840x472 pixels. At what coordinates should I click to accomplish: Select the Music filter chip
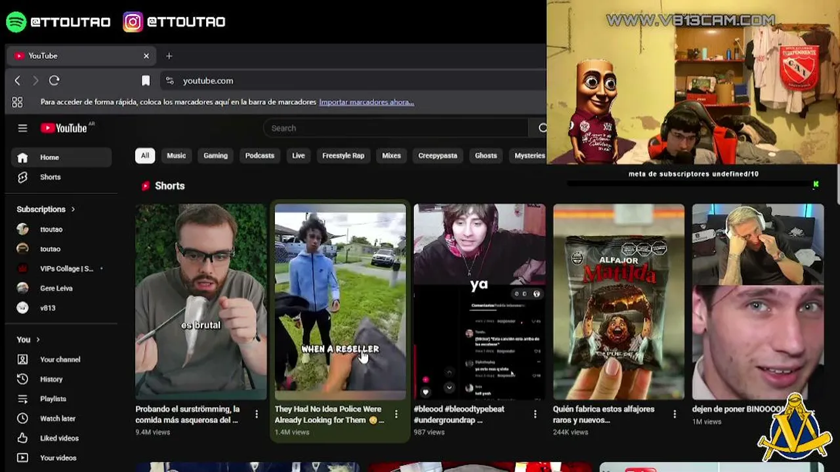tap(177, 155)
